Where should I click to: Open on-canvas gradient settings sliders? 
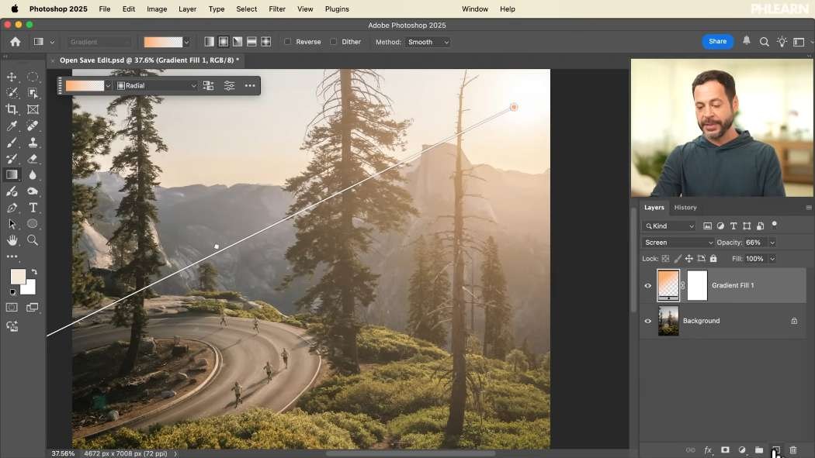click(229, 85)
